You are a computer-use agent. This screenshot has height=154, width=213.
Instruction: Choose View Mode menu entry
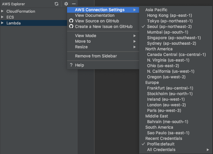tap(103, 36)
